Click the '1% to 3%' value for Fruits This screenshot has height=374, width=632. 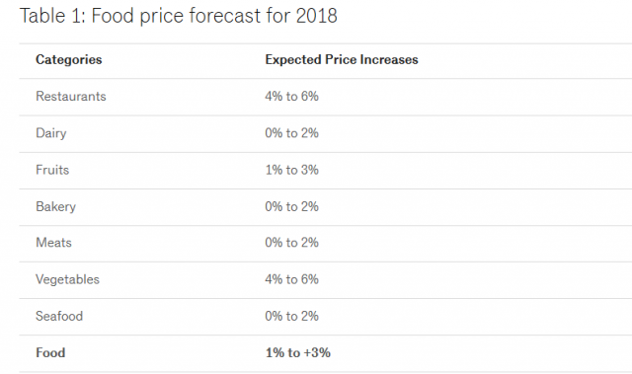tap(291, 170)
